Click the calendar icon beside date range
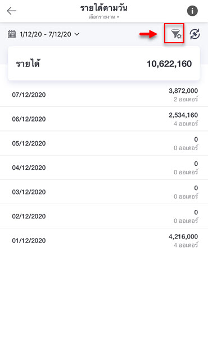Image resolution: width=208 pixels, height=360 pixels. pos(12,34)
